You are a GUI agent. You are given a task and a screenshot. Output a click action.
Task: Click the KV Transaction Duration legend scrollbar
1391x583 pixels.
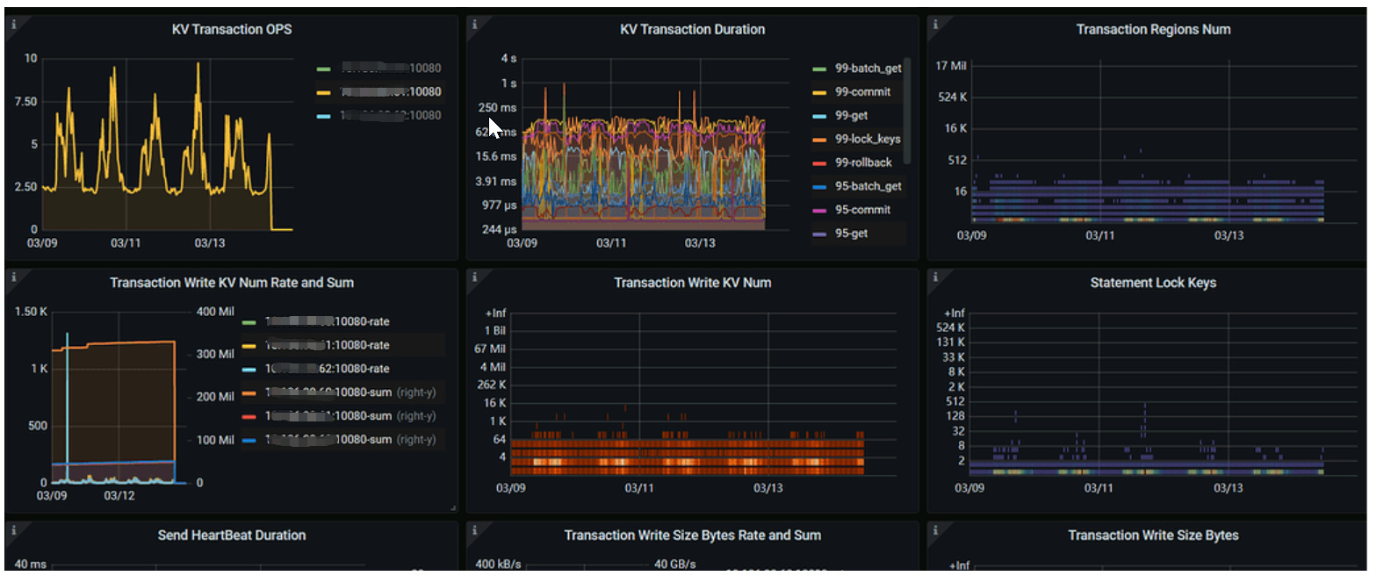tap(907, 110)
